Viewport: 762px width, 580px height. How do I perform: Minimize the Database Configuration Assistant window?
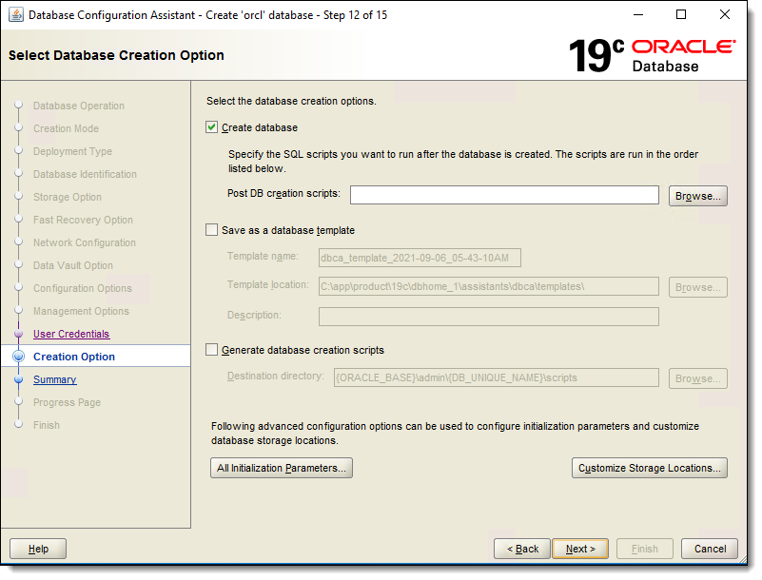pyautogui.click(x=638, y=15)
